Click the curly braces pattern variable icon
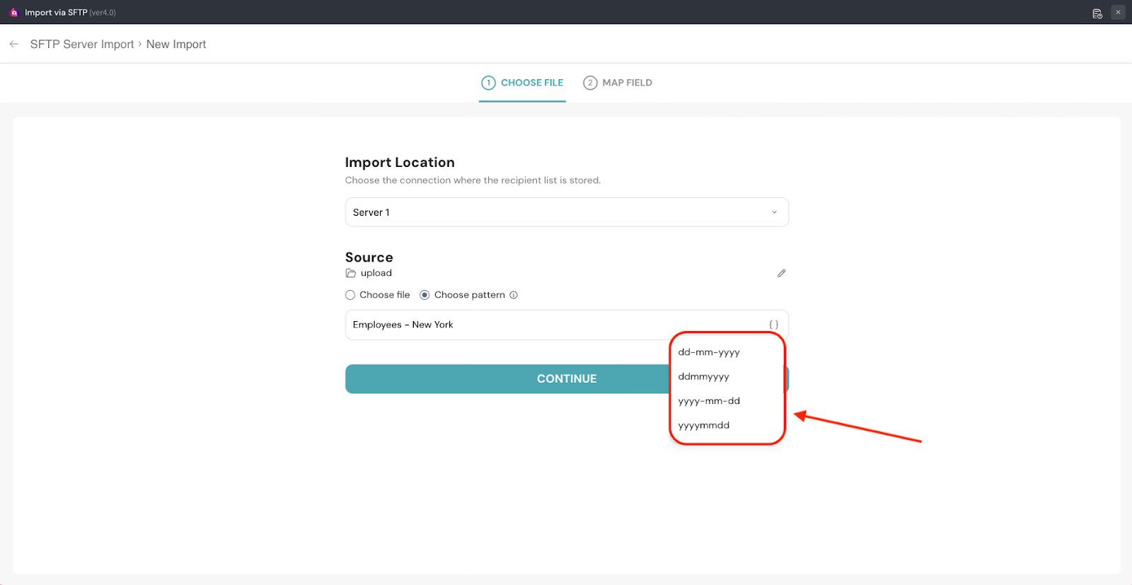1132x585 pixels. (773, 325)
